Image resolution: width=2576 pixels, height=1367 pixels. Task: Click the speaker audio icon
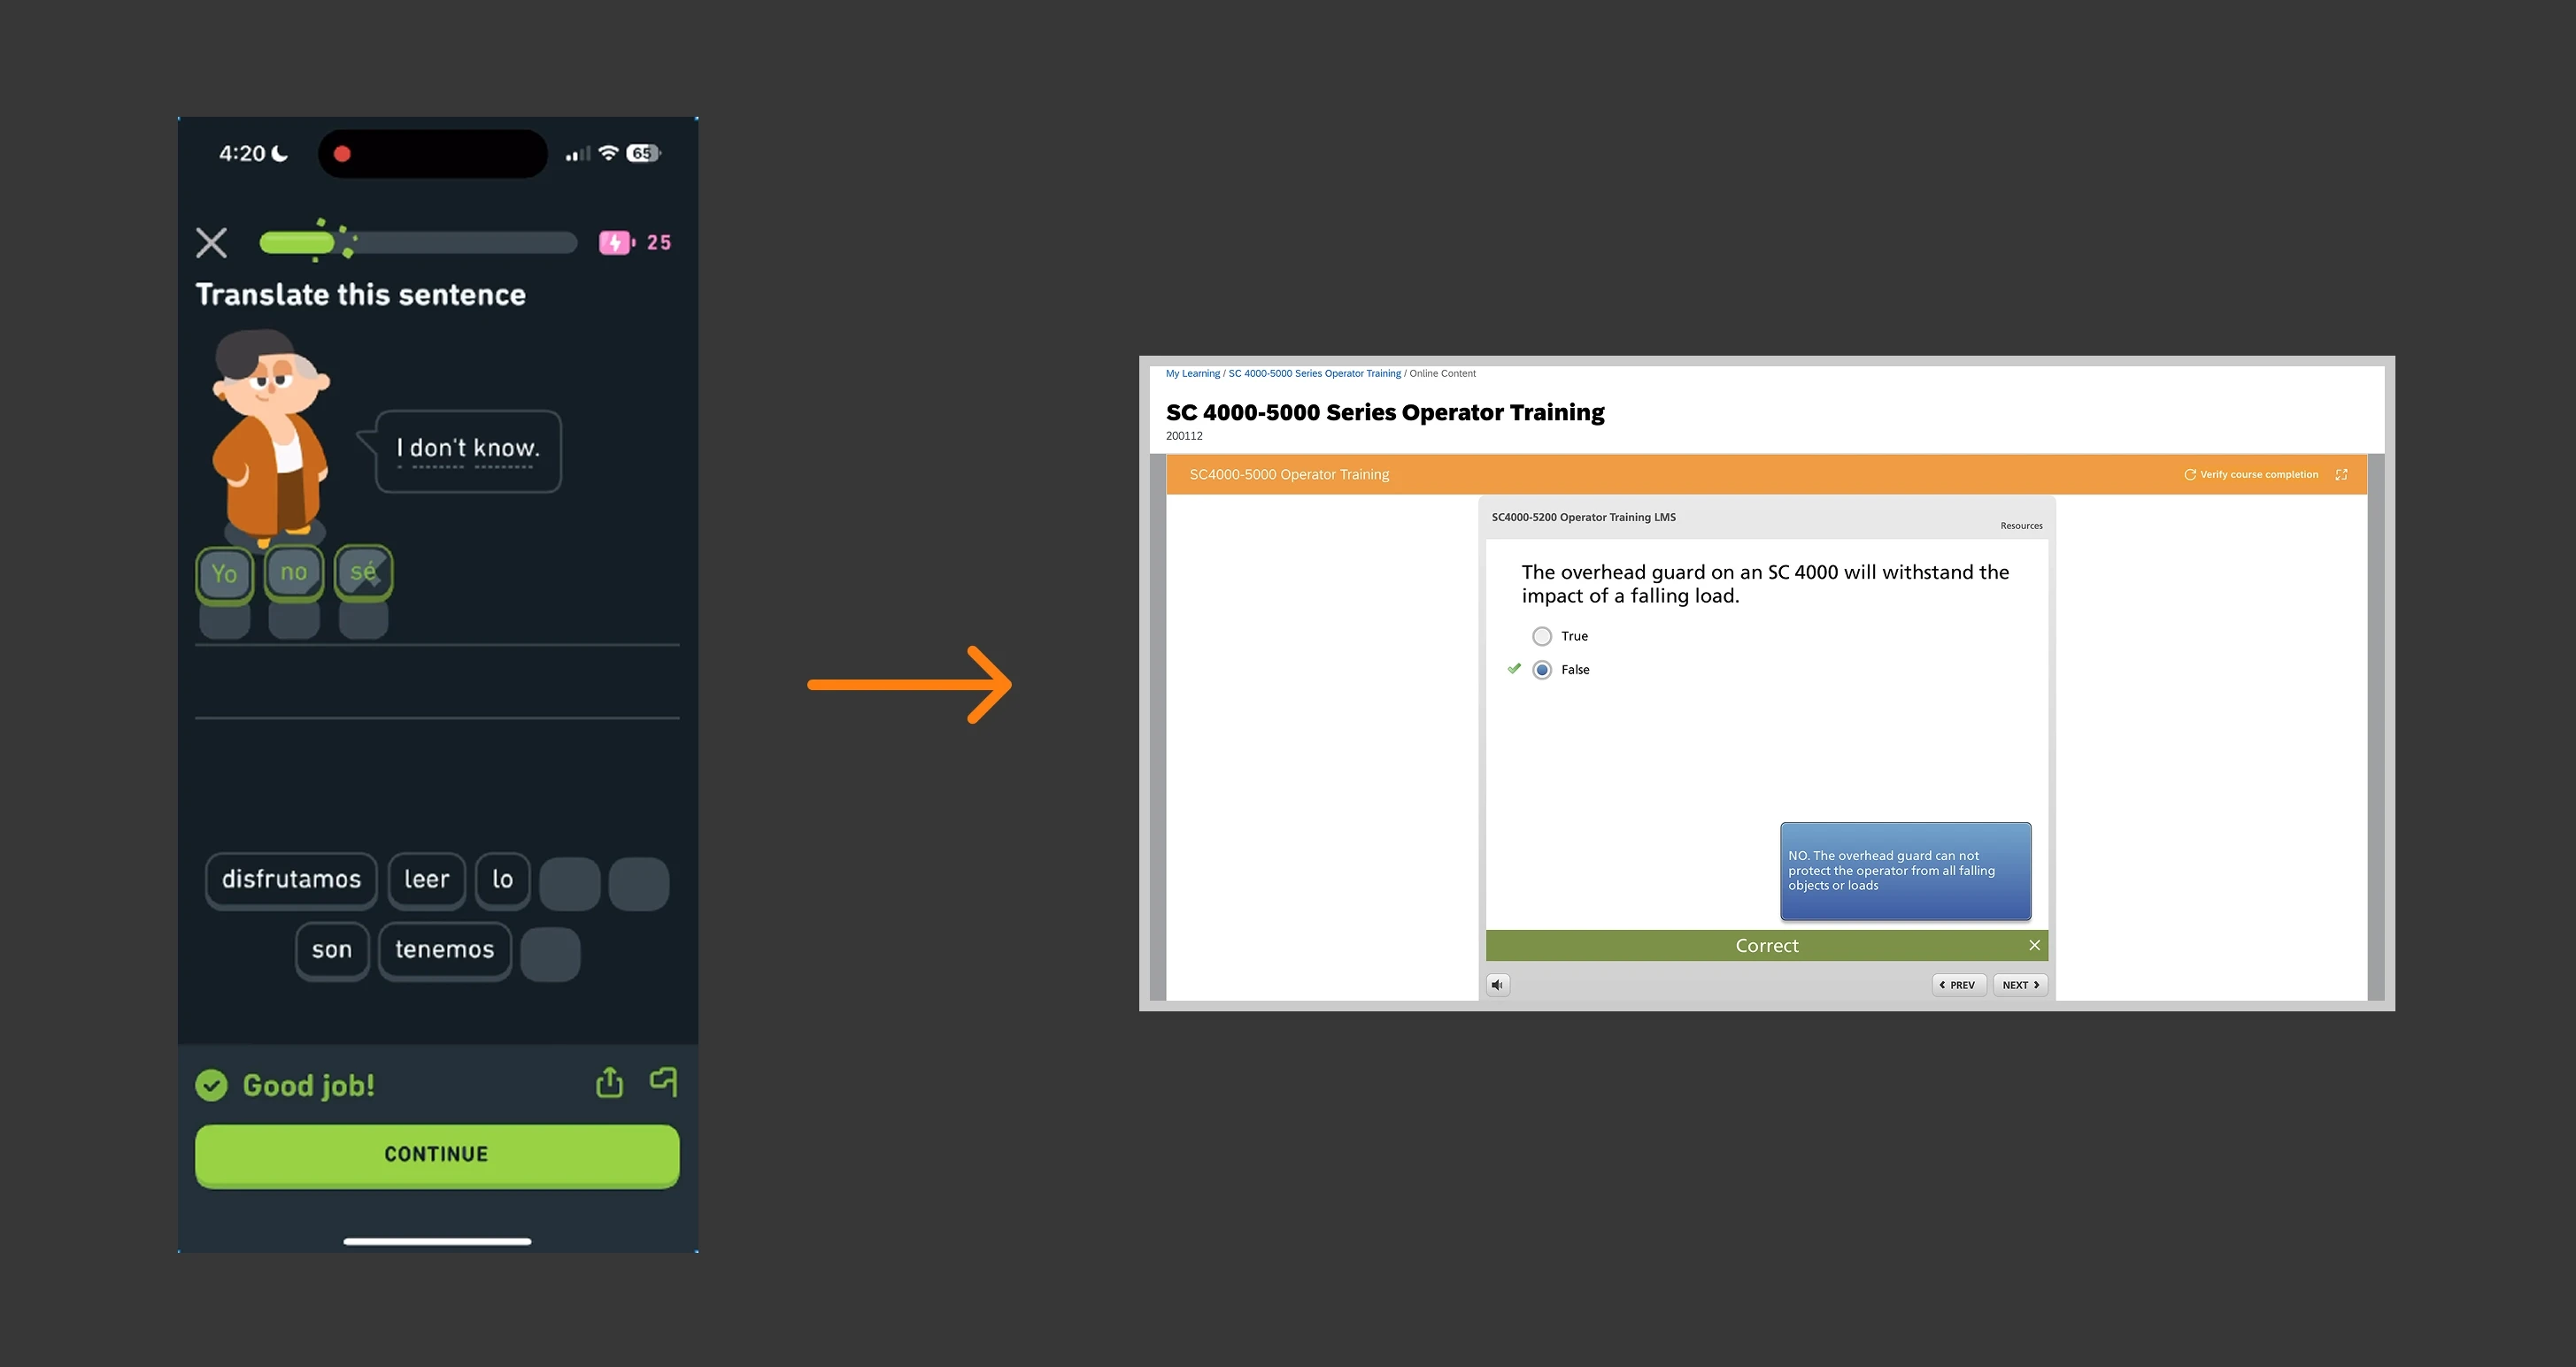tap(1497, 986)
